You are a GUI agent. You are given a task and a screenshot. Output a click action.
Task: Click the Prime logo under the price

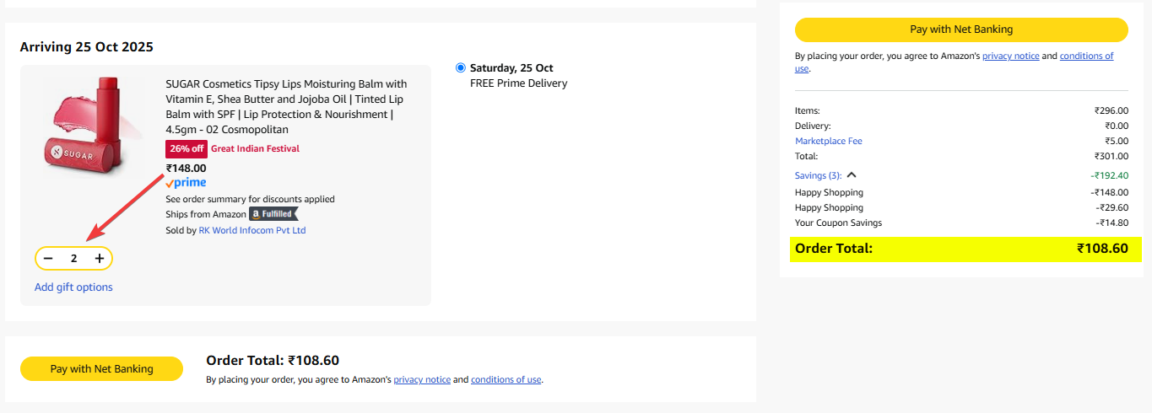187,183
